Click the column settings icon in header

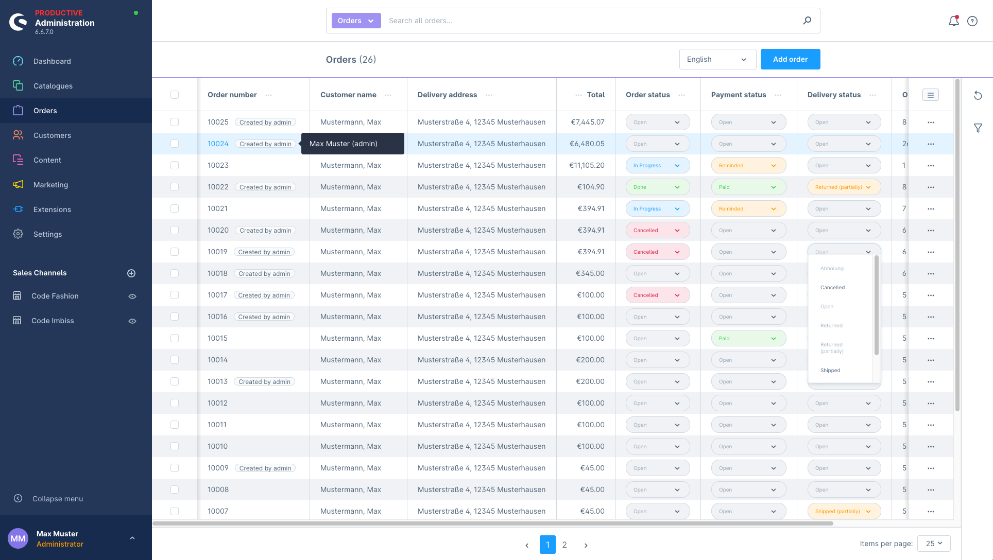tap(931, 95)
